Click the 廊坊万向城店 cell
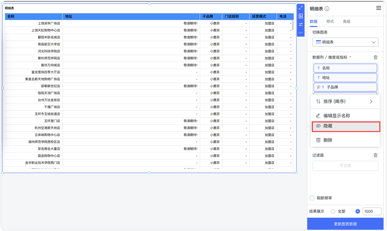The height and width of the screenshot is (231, 387). tap(34, 65)
